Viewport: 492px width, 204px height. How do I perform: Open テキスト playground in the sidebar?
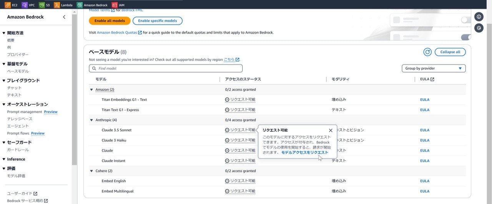(x=14, y=95)
